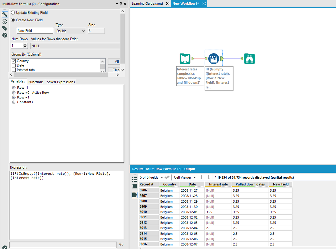Viewport: 336px width, 249px height.
Task: Click the Help question mark icon
Action: 5,35
